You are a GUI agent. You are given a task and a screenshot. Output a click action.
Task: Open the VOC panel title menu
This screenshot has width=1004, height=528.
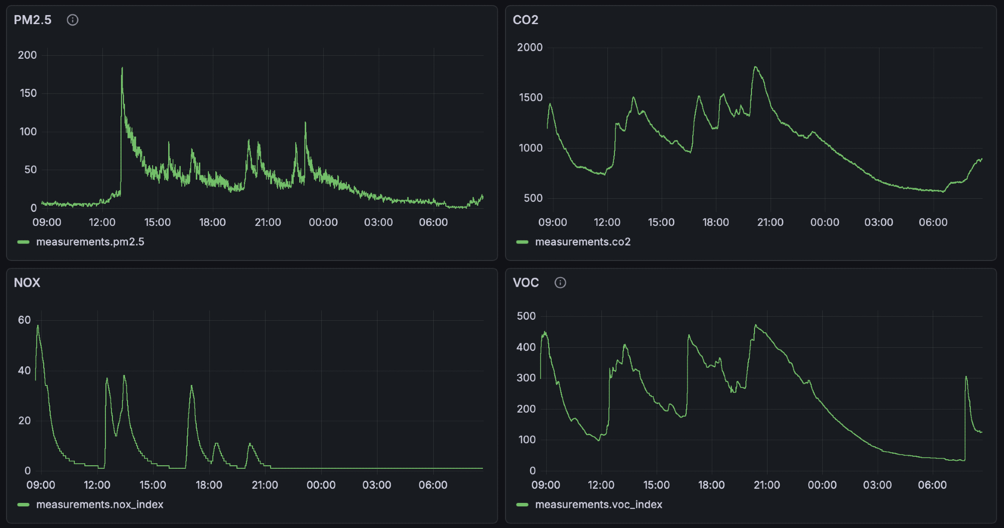pyautogui.click(x=526, y=283)
